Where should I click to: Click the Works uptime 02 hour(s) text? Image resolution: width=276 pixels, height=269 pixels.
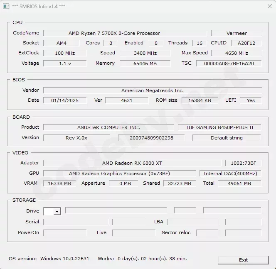(152, 259)
